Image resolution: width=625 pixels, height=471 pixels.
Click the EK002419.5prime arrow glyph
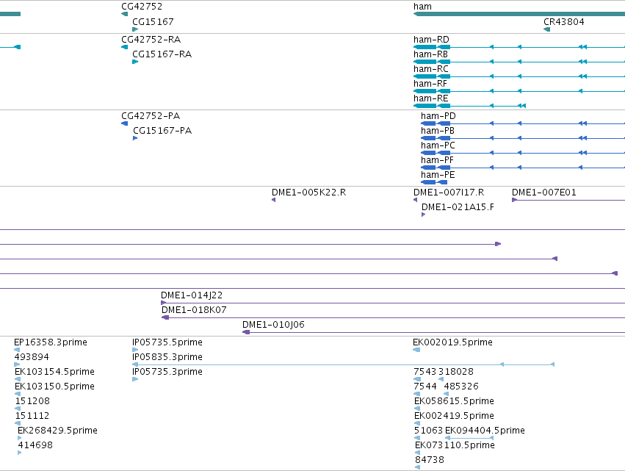[417, 423]
